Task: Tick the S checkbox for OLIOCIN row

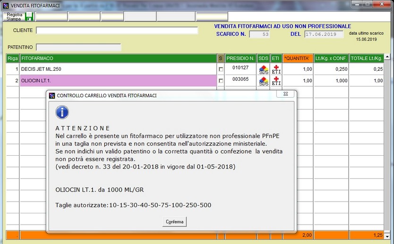Action: 221,81
